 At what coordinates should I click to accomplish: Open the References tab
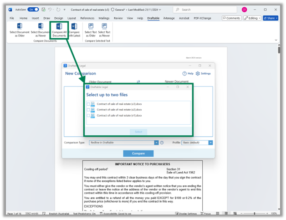[x=87, y=18]
